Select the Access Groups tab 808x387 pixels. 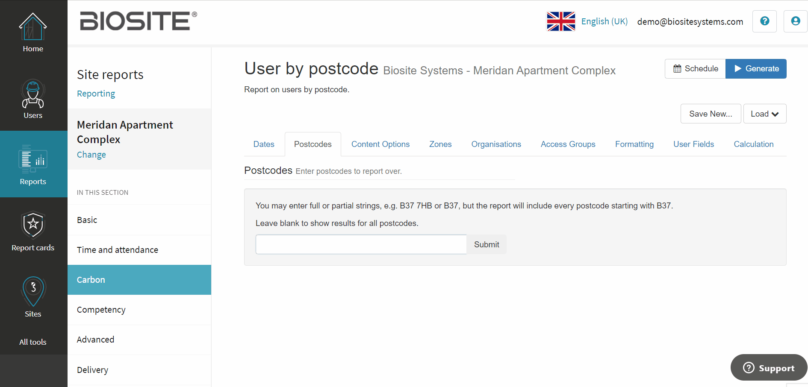568,144
